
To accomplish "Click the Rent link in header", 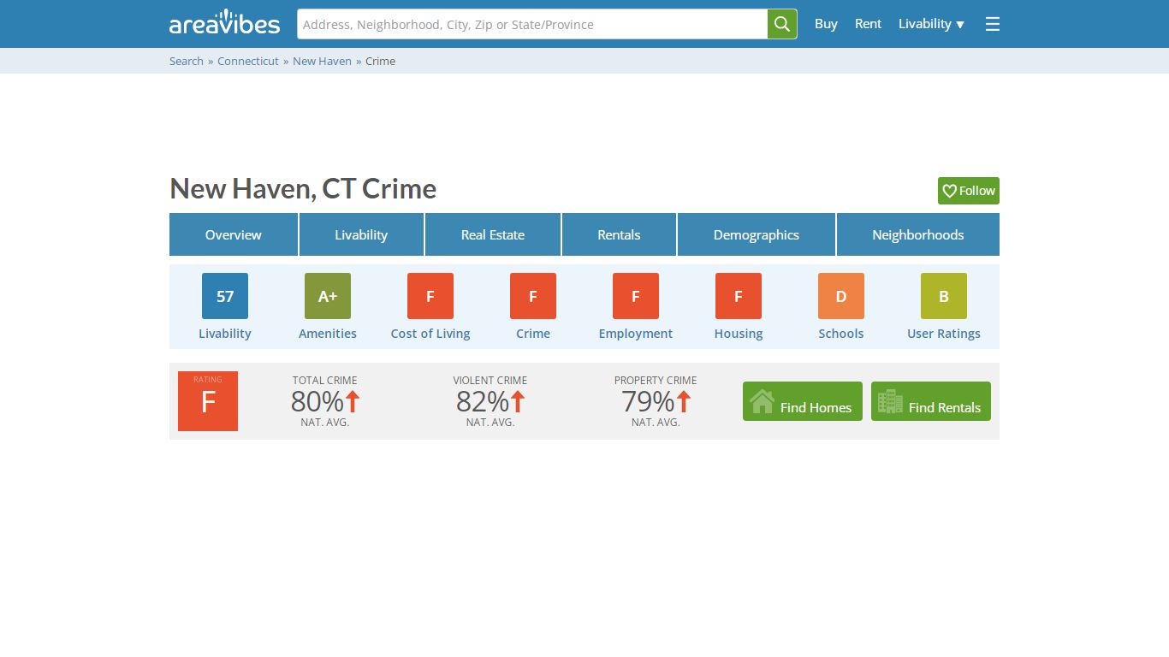I will coord(868,24).
